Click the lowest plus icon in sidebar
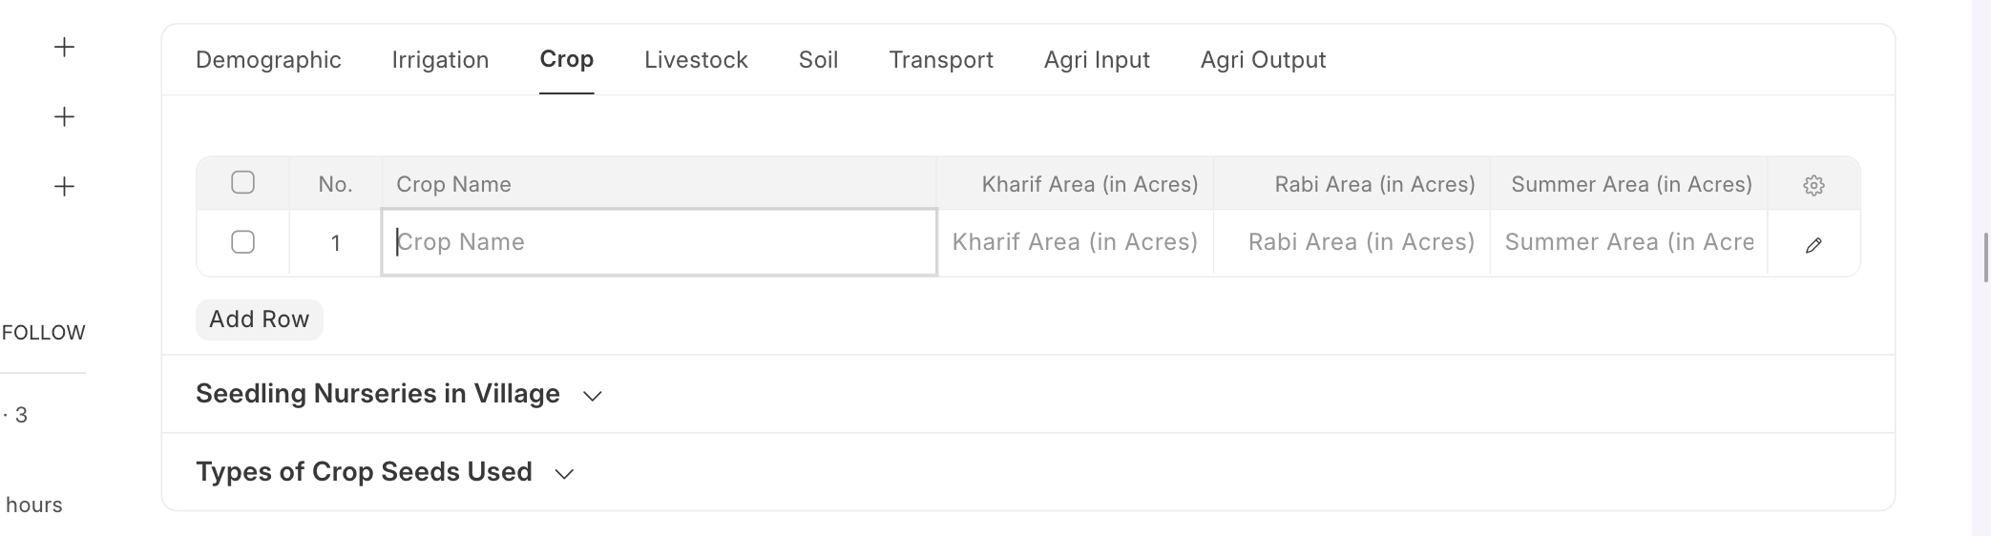 click(x=64, y=186)
